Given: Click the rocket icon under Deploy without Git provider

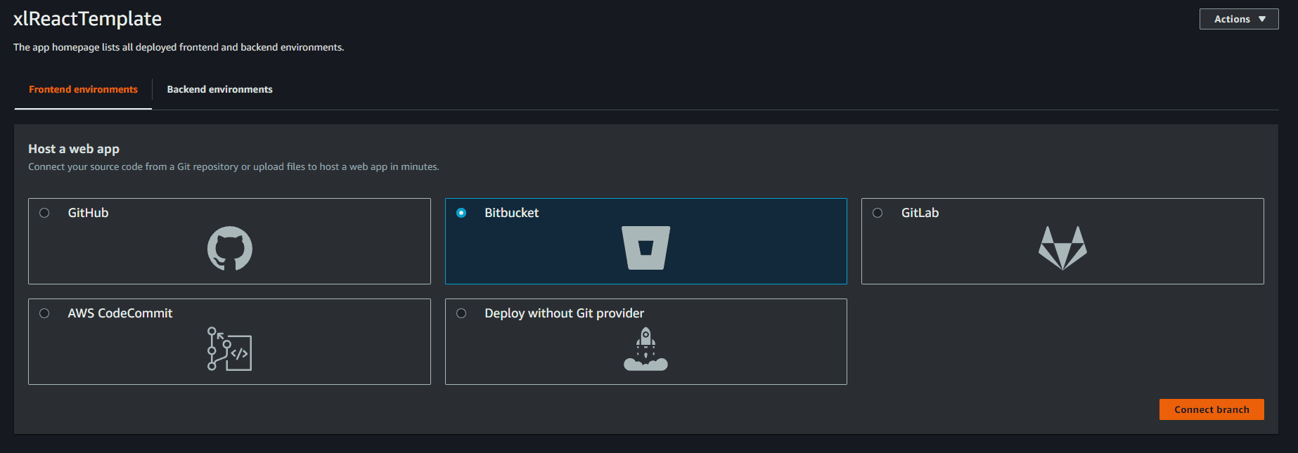Looking at the screenshot, I should (x=645, y=349).
